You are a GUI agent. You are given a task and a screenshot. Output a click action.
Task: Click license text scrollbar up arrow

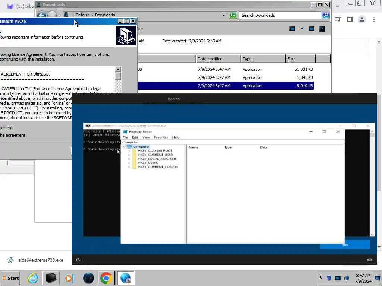118,70
